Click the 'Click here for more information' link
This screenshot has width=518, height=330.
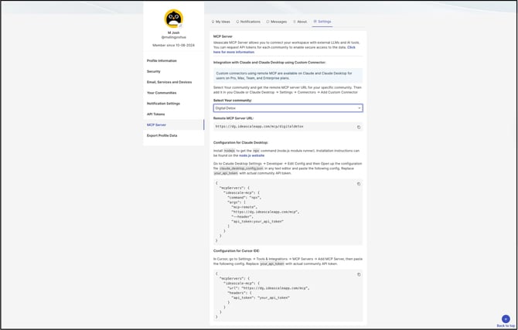(284, 49)
